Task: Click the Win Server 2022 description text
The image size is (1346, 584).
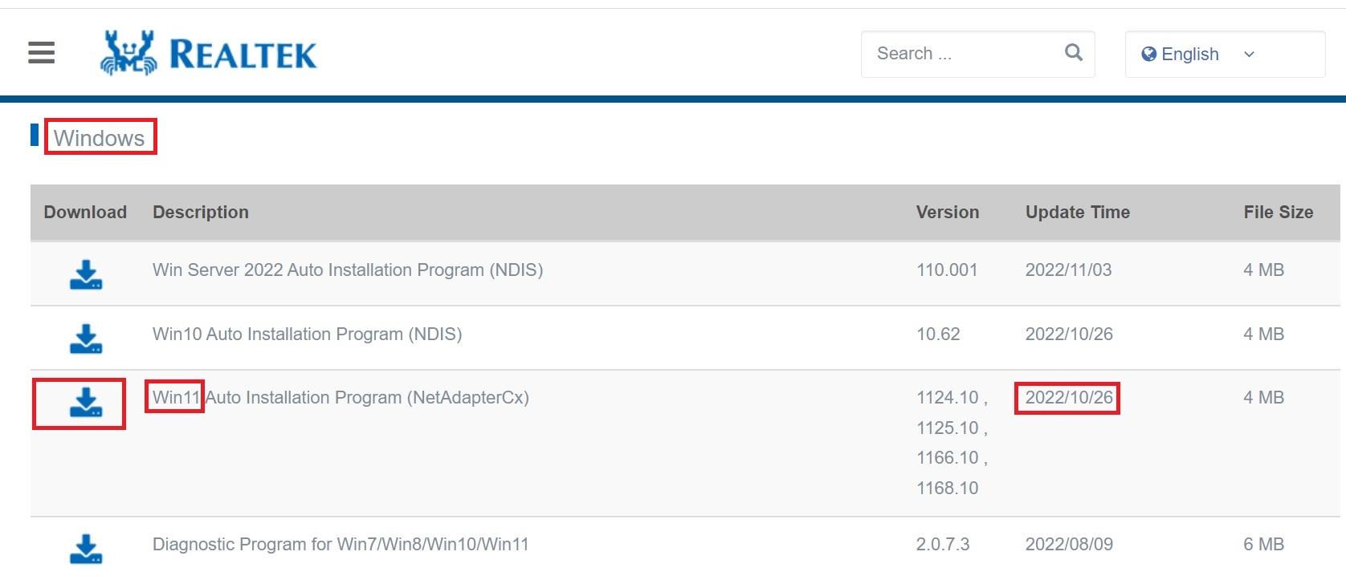Action: click(x=347, y=270)
